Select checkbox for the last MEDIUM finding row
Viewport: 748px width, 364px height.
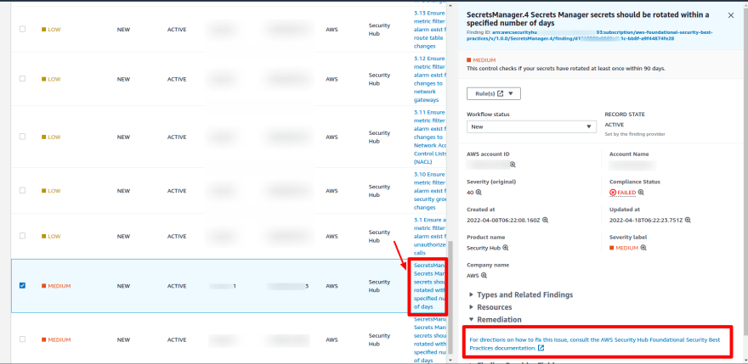click(22, 339)
